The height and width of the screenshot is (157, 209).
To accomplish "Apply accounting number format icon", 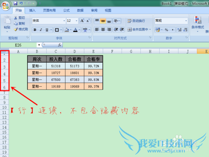I will pos(158,30).
